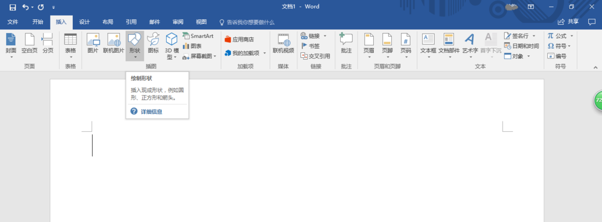Collapse the ribbon with the chevron

595,67
